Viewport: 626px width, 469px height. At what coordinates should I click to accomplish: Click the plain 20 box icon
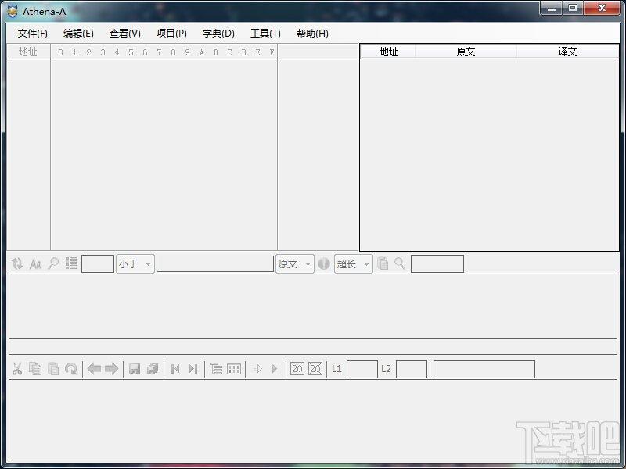(x=297, y=369)
